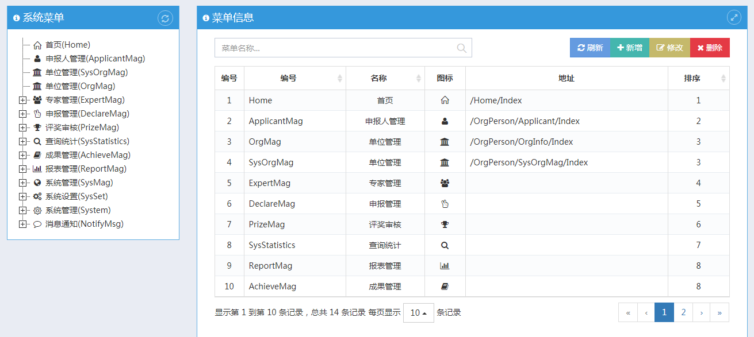Go to previous page with ‹ button

pyautogui.click(x=646, y=312)
